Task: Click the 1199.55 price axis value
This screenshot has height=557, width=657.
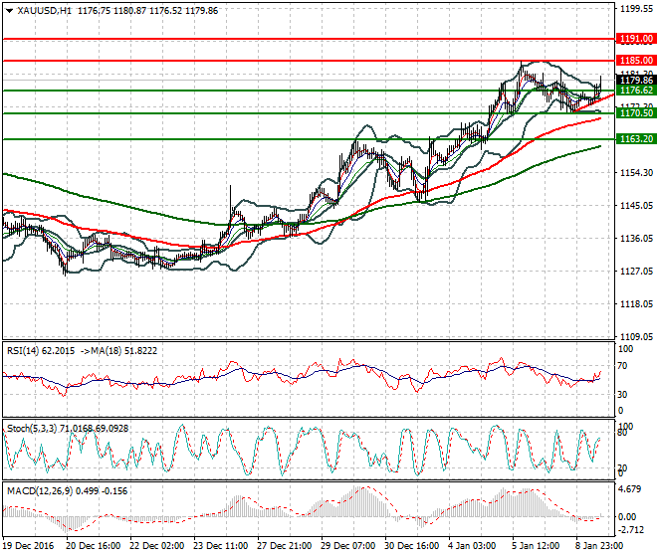Action: click(636, 8)
